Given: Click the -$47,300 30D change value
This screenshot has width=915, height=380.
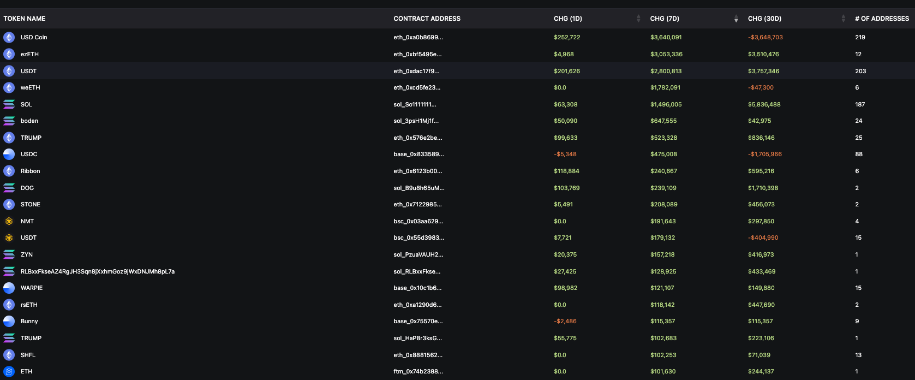Looking at the screenshot, I should (x=761, y=87).
